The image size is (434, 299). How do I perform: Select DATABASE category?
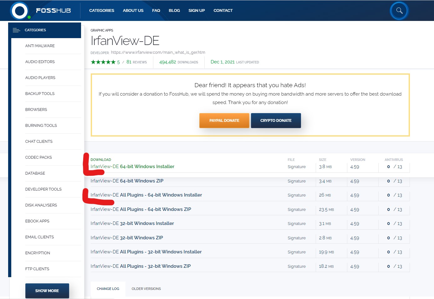tap(35, 173)
